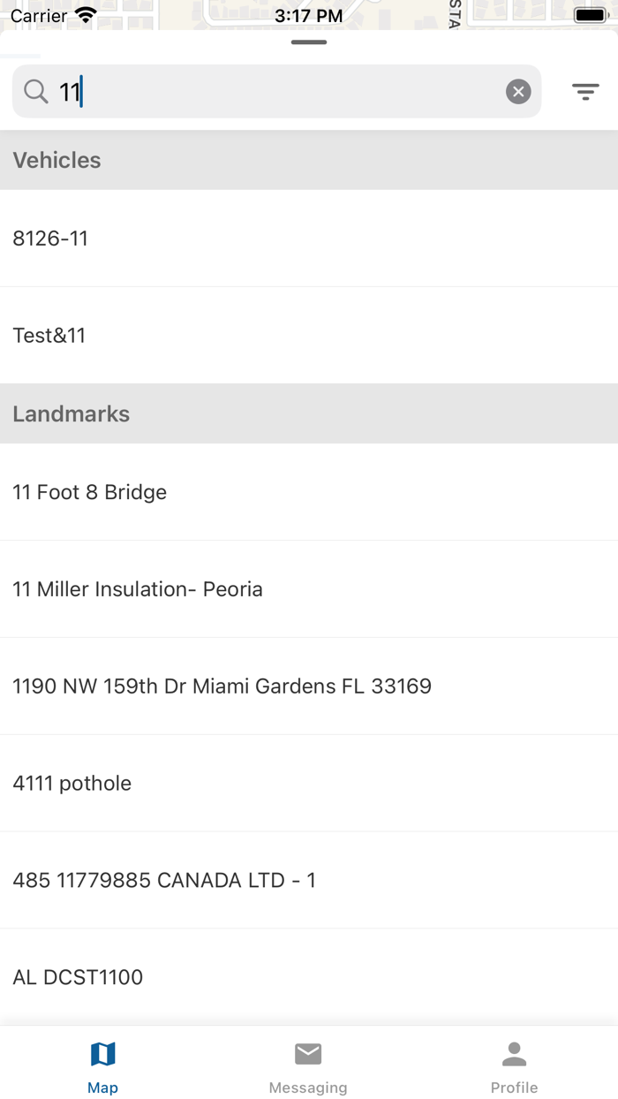Screen dimensions: 618x1099
Task: Tap the battery indicator icon
Action: point(590,14)
